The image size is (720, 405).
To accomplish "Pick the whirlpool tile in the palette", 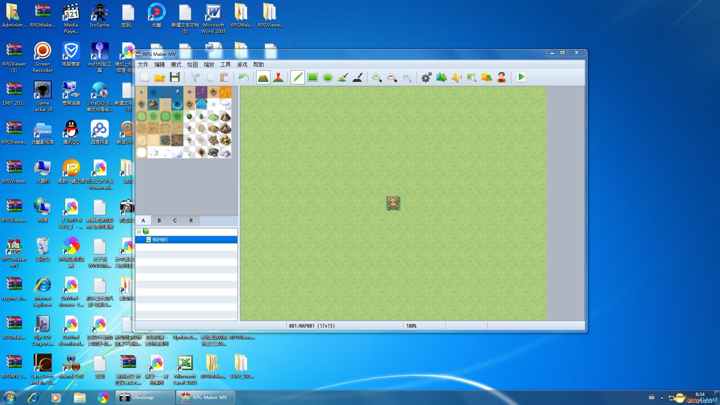I will (x=177, y=104).
